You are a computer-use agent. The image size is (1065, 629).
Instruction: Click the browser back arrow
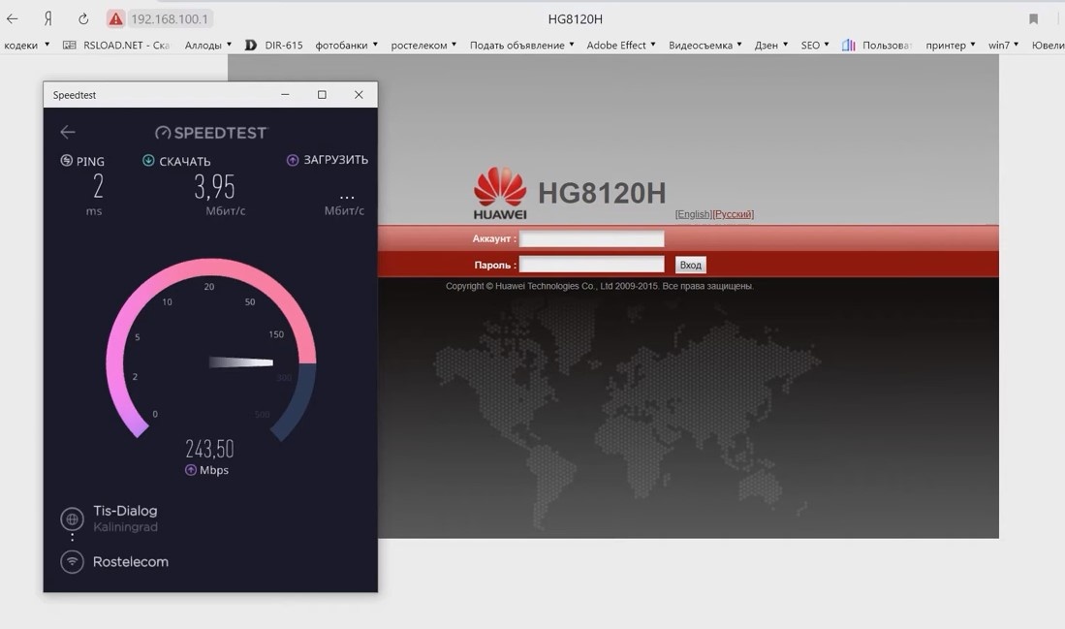pyautogui.click(x=13, y=19)
